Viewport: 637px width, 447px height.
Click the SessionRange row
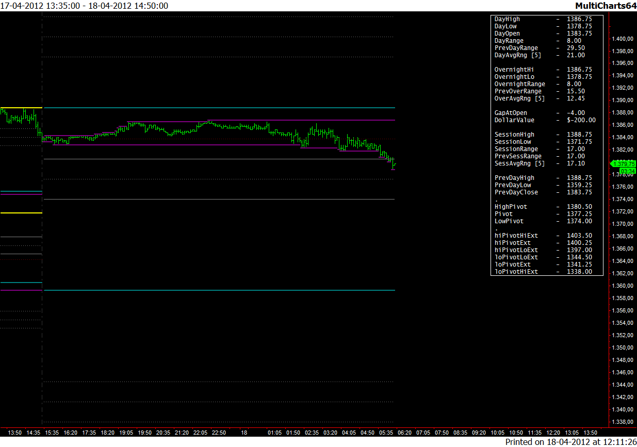point(540,149)
